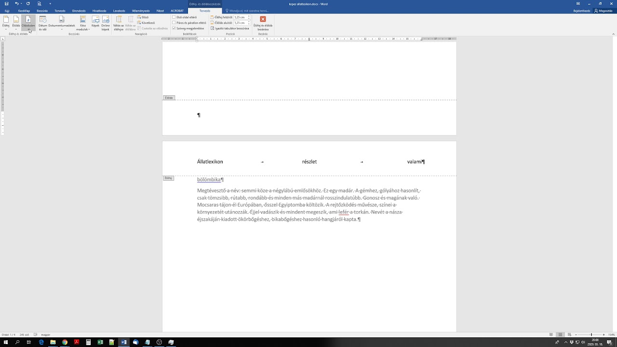This screenshot has width=617, height=347.
Task: Open Excel from taskbar
Action: point(100,342)
